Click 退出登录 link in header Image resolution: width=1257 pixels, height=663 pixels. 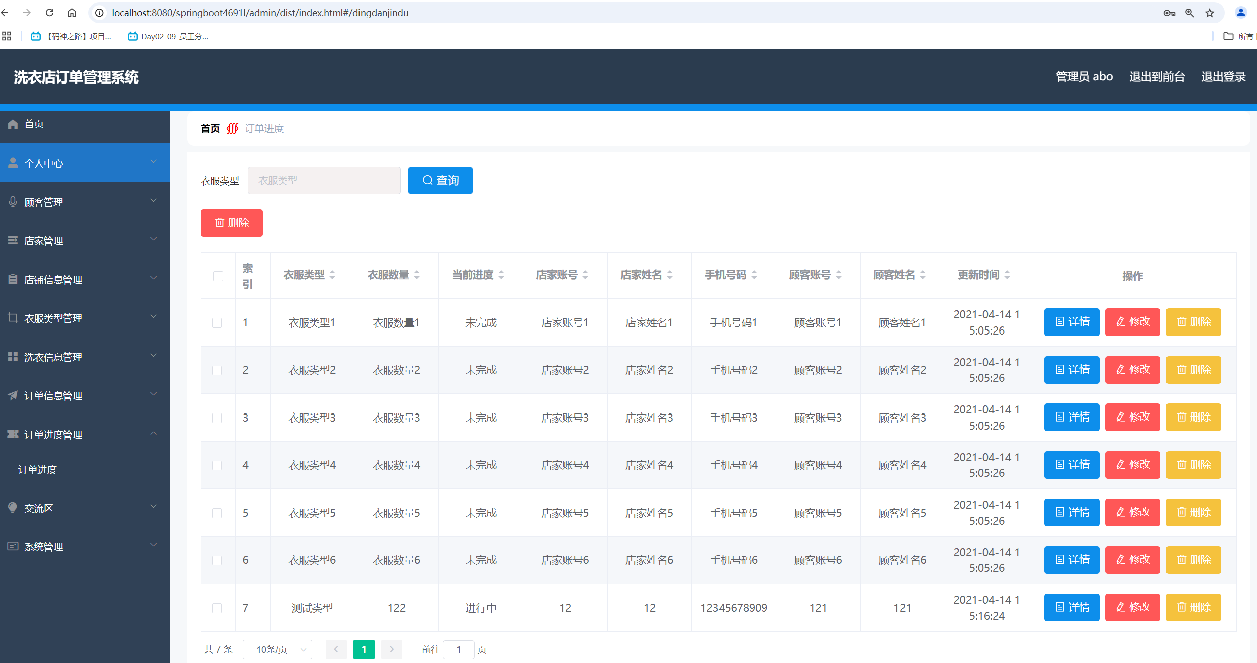[x=1223, y=76]
